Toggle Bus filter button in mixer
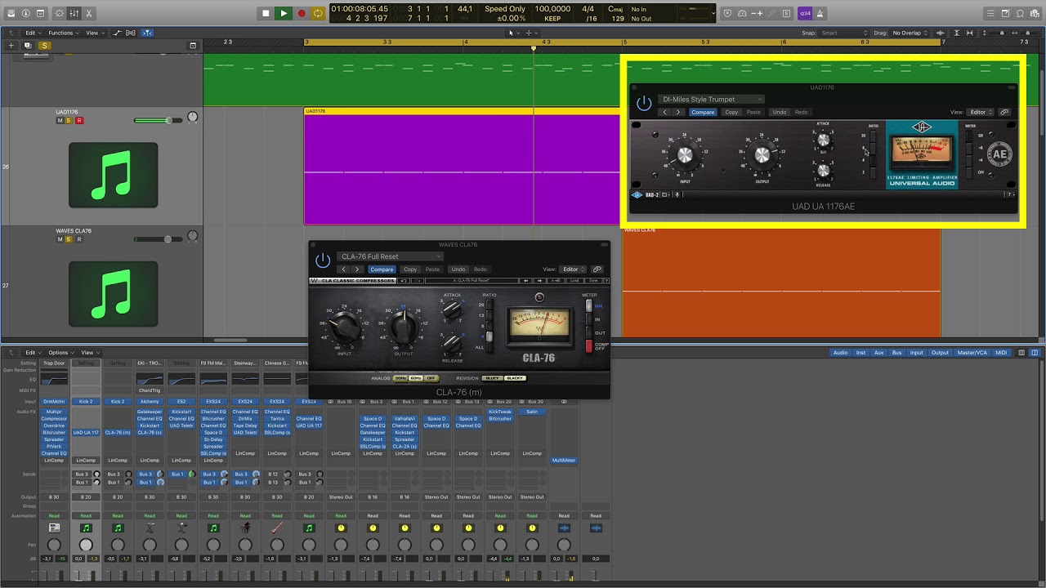 pyautogui.click(x=897, y=353)
